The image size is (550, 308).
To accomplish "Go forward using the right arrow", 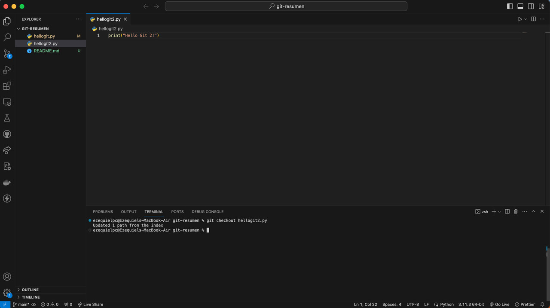I will [156, 6].
